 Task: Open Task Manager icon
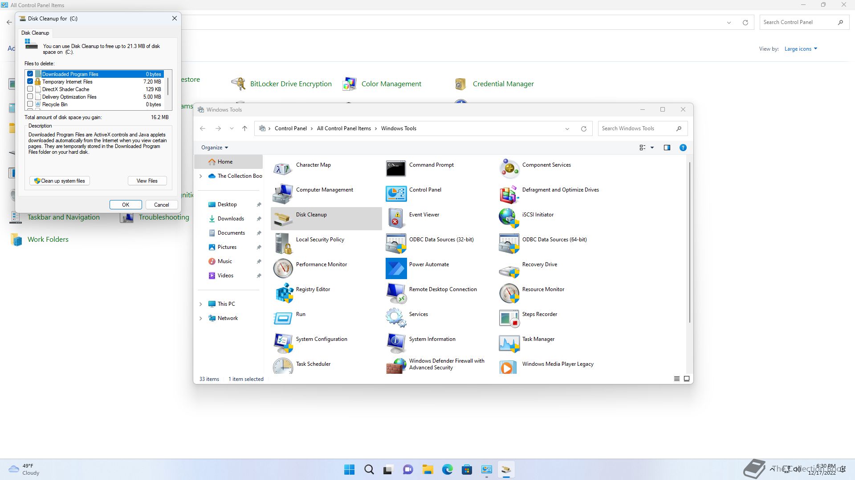[509, 343]
